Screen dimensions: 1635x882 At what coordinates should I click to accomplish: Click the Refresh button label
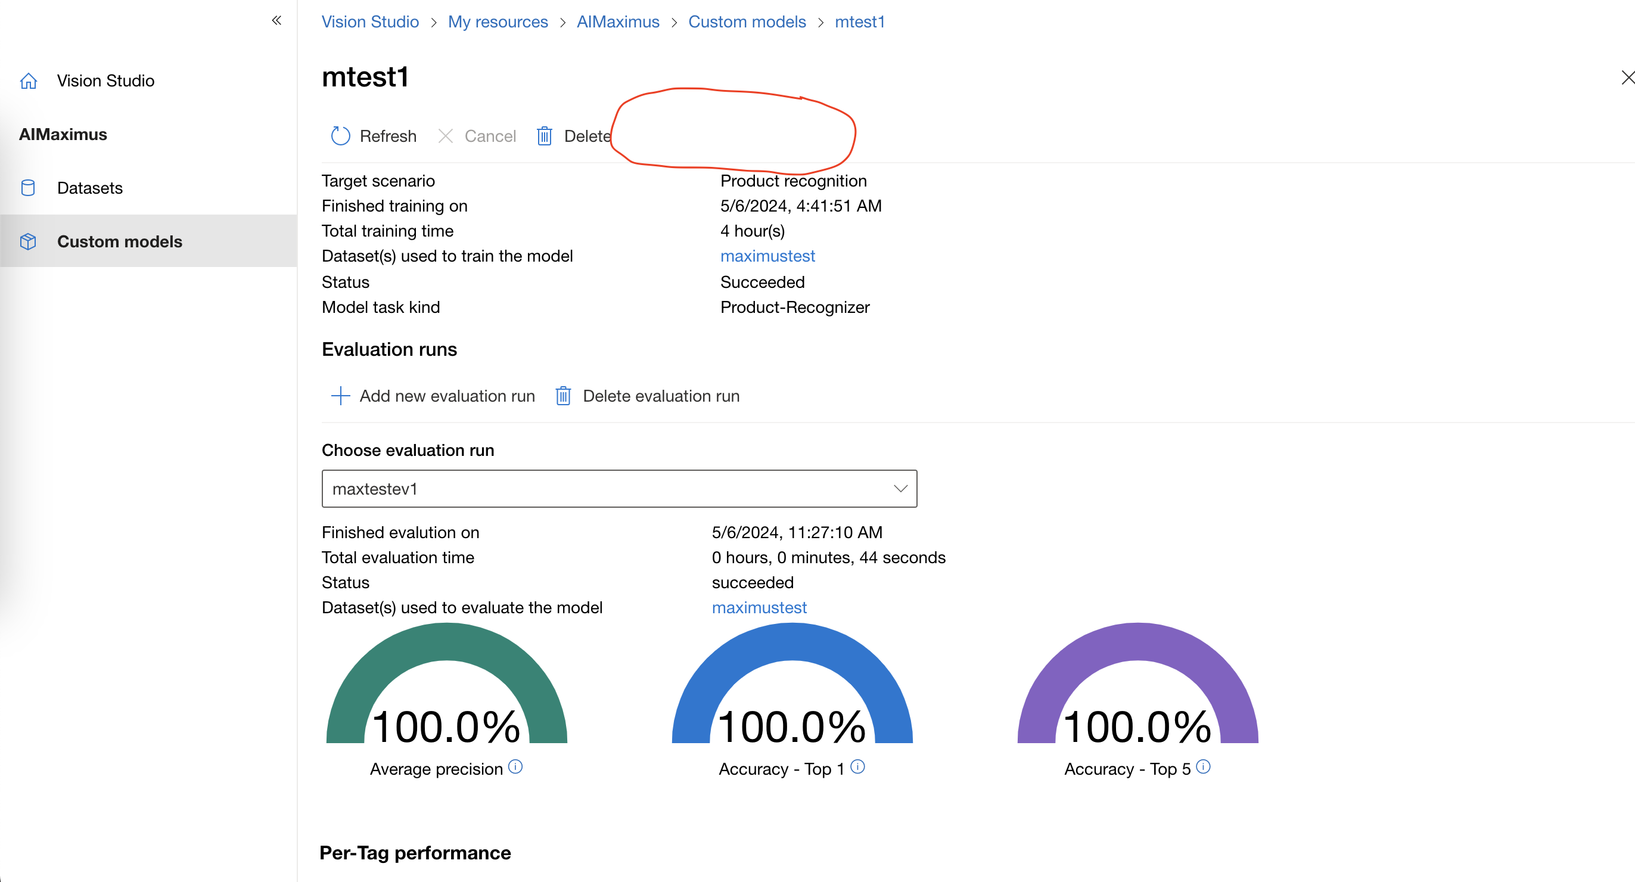click(388, 136)
